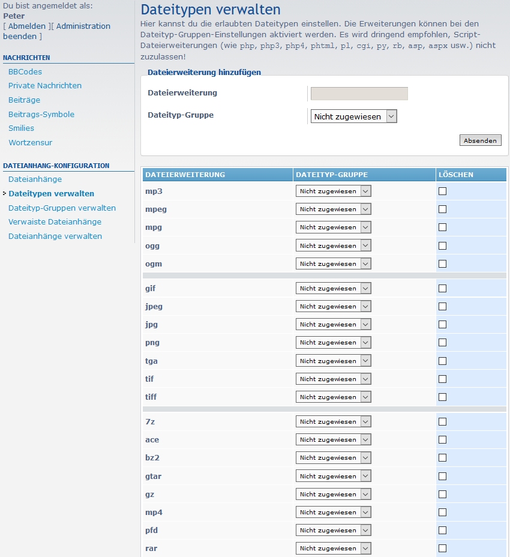The height and width of the screenshot is (557, 510).
Task: Tick the delete checkbox for tiff
Action: [x=442, y=397]
